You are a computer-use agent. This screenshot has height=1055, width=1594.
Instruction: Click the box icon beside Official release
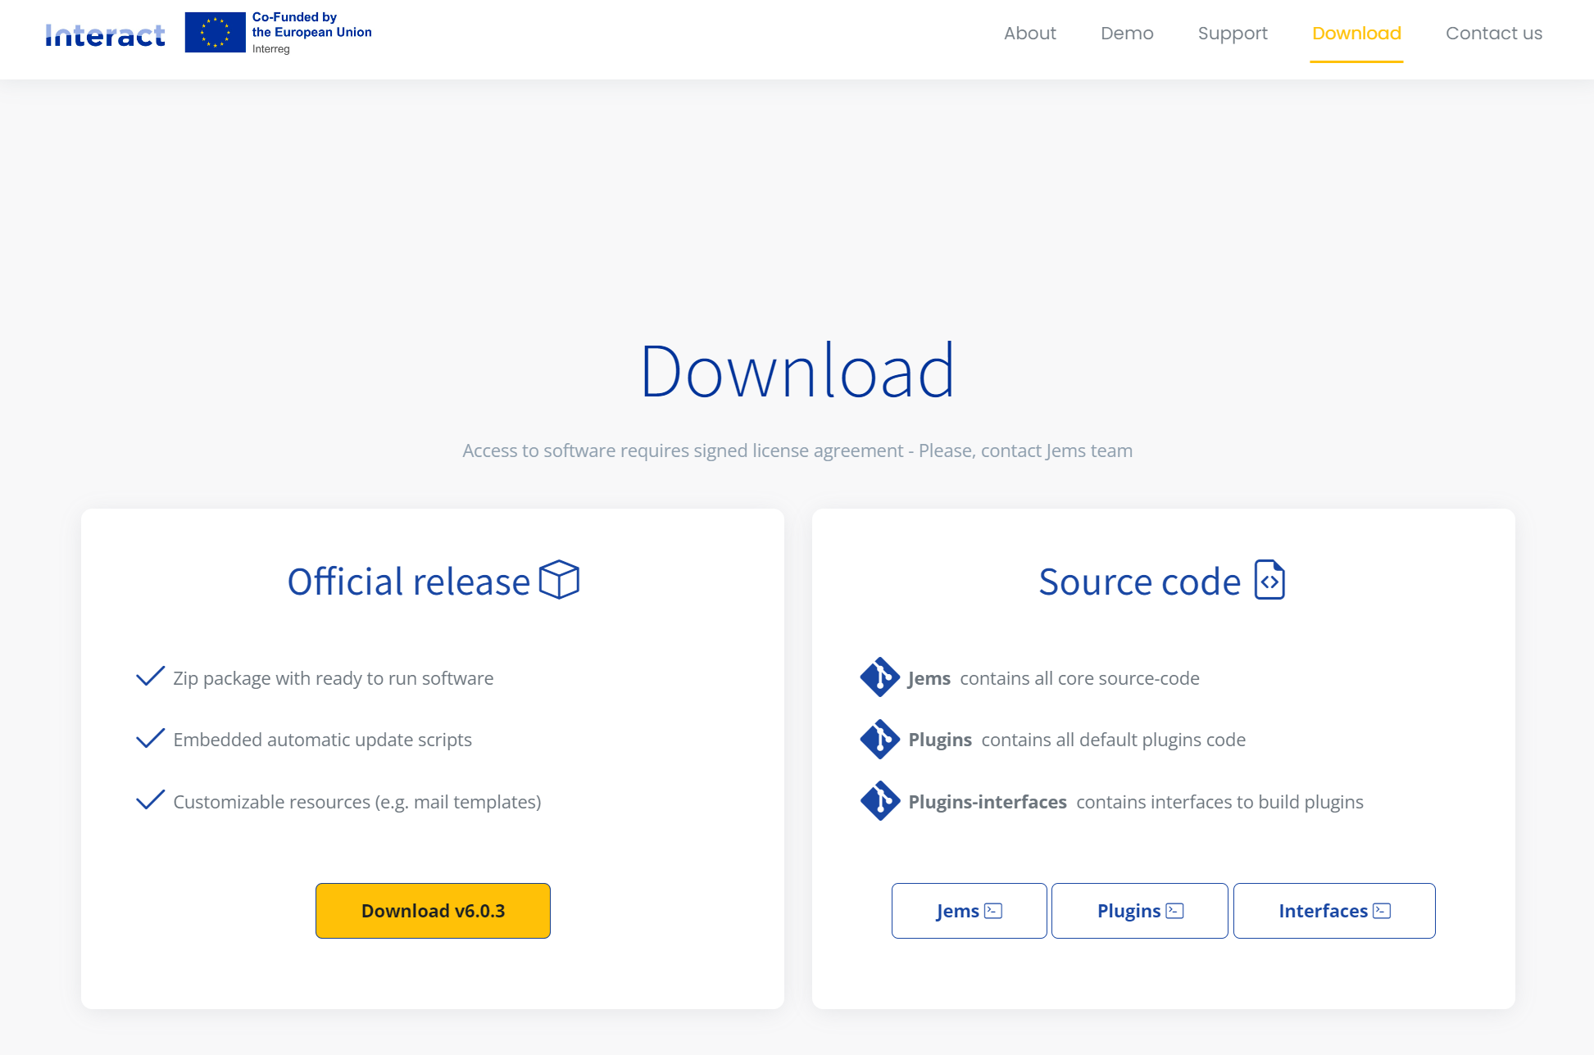tap(559, 580)
